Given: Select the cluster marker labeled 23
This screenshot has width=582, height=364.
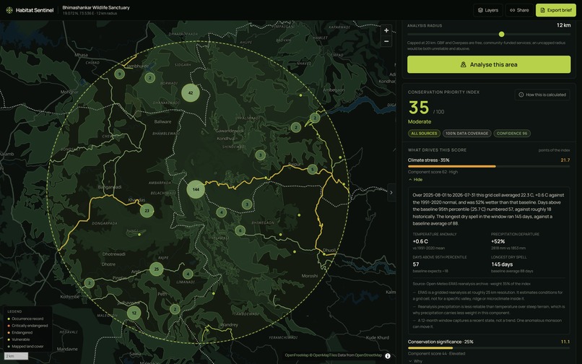Looking at the screenshot, I should [147, 211].
